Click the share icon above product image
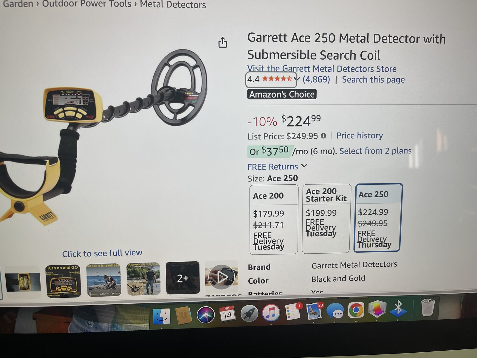 222,42
